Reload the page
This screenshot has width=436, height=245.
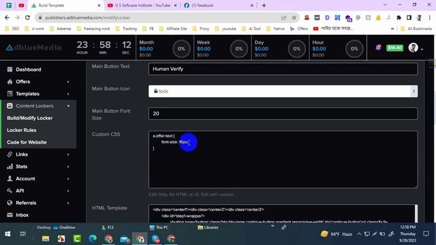(x=27, y=18)
